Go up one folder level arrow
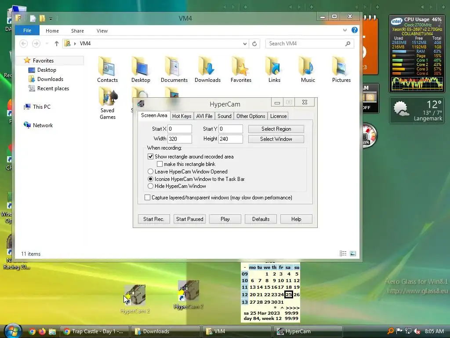This screenshot has height=338, width=450. click(x=57, y=44)
